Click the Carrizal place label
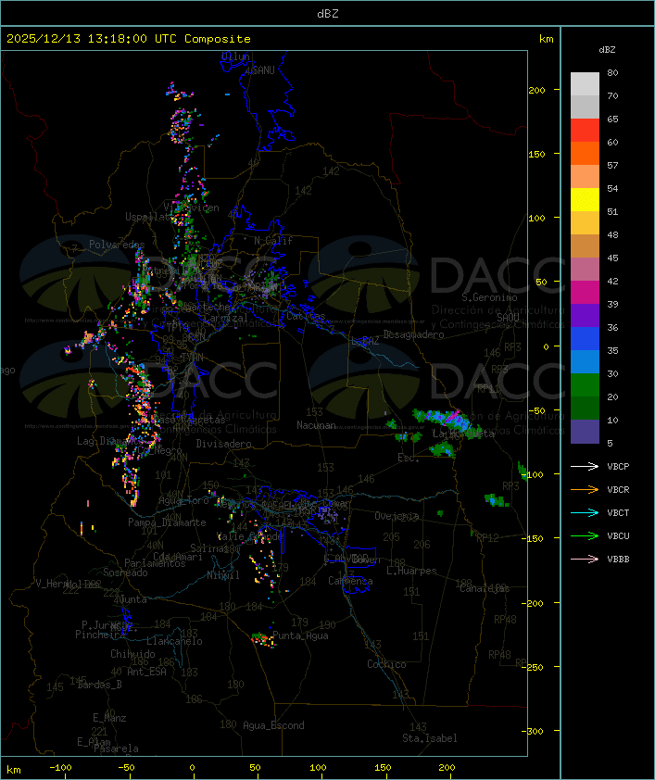The width and height of the screenshot is (655, 780). 226,318
